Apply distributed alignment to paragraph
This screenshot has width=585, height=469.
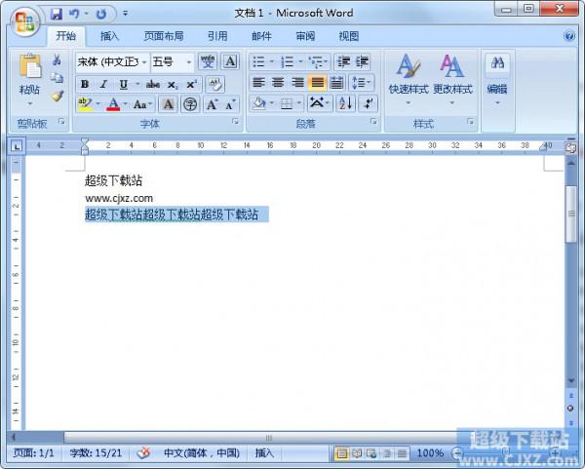pos(337,83)
